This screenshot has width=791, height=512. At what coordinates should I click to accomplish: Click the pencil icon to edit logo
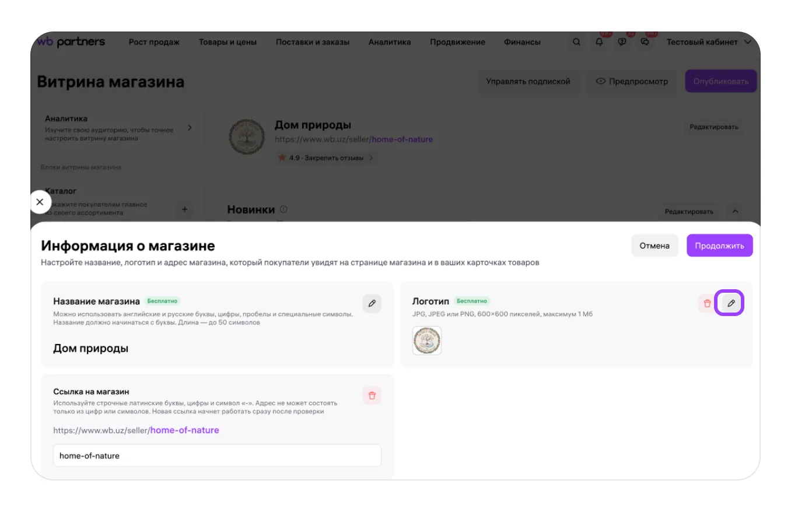[x=731, y=304]
